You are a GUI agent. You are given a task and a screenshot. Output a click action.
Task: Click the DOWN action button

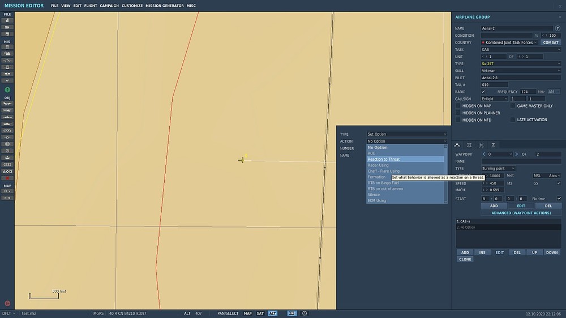(x=551, y=252)
